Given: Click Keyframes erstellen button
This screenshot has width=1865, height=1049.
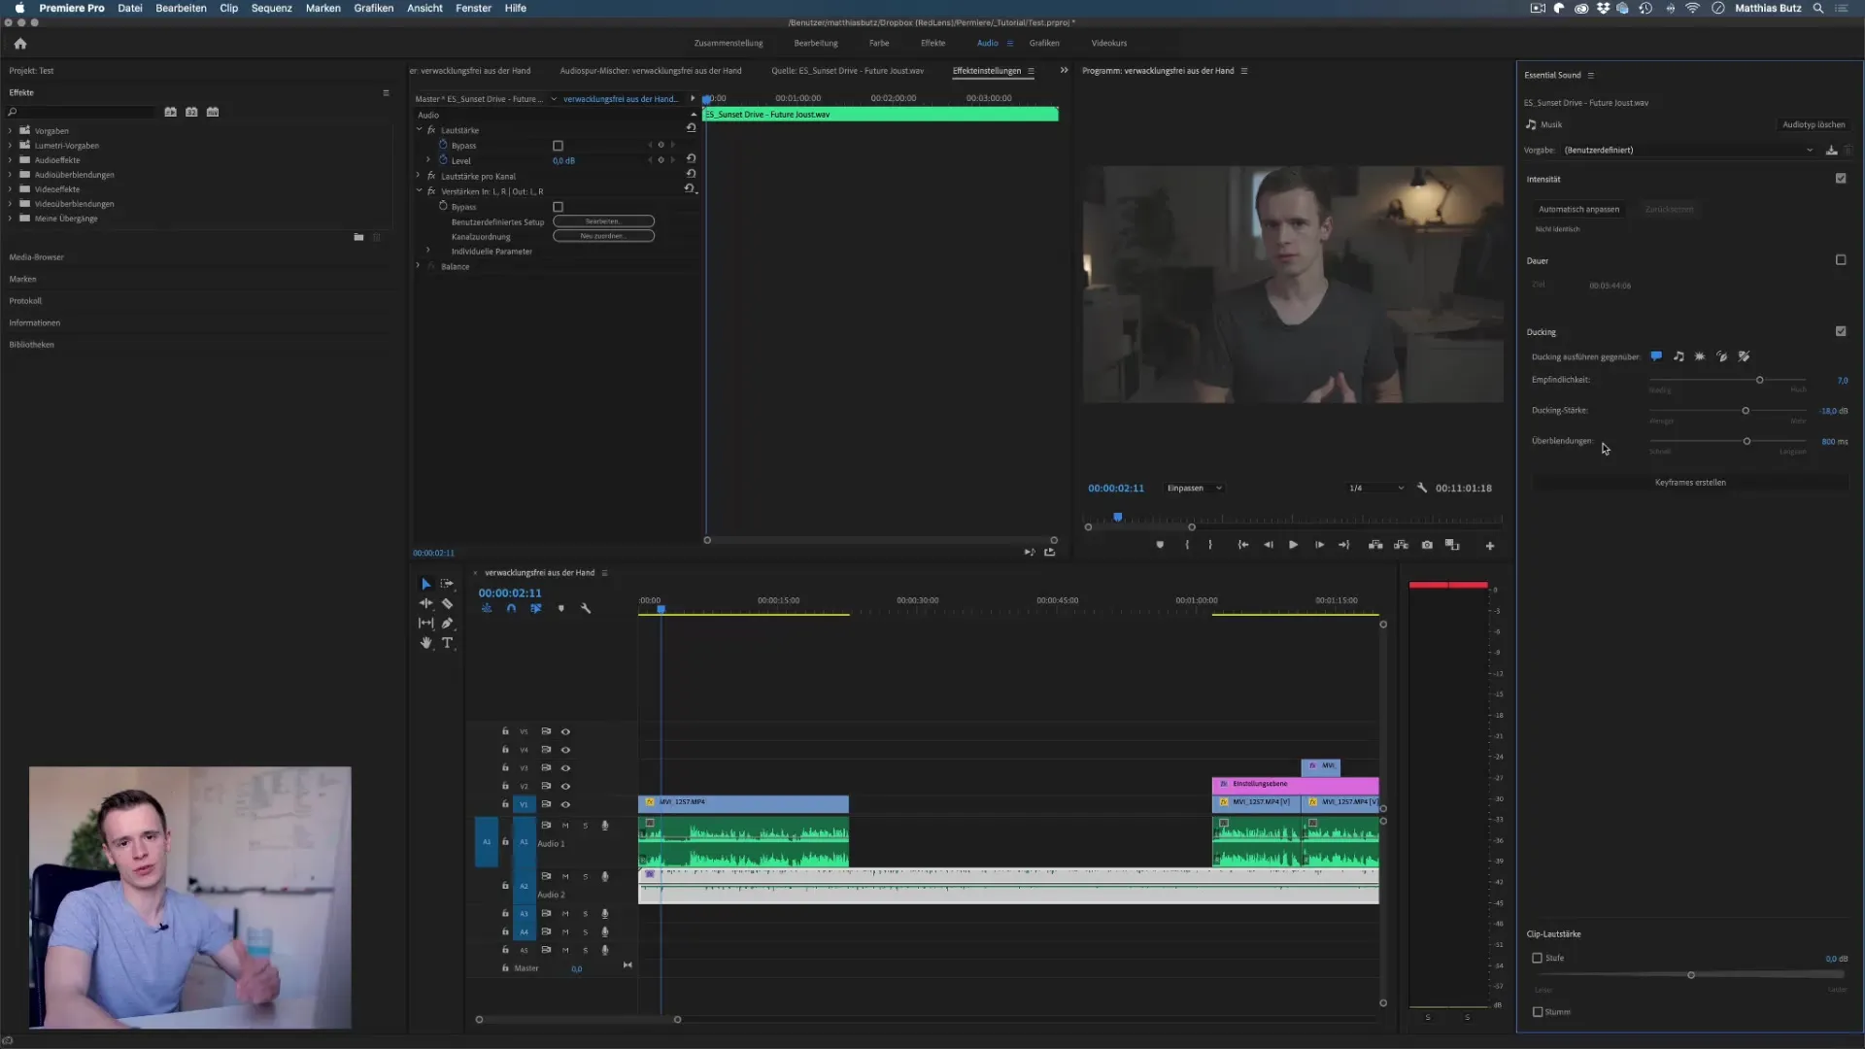Looking at the screenshot, I should [x=1690, y=482].
